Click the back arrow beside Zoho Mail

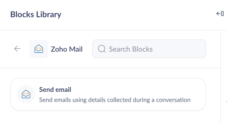tap(17, 49)
